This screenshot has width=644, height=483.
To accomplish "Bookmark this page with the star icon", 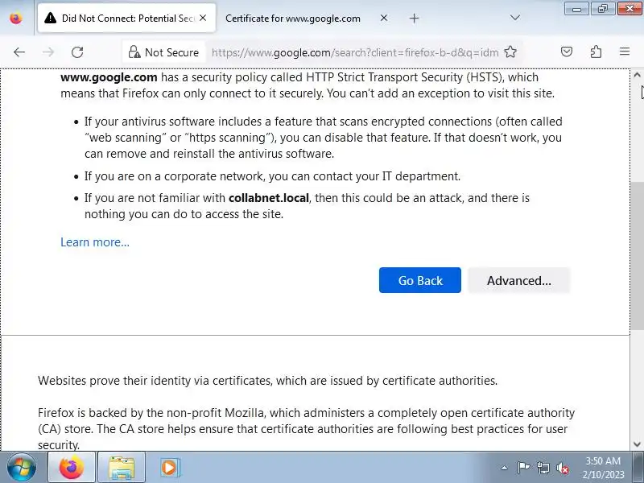I will [x=510, y=52].
